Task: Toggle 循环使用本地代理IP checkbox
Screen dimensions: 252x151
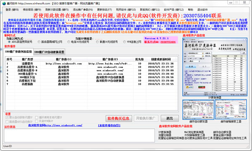Action: point(49,117)
